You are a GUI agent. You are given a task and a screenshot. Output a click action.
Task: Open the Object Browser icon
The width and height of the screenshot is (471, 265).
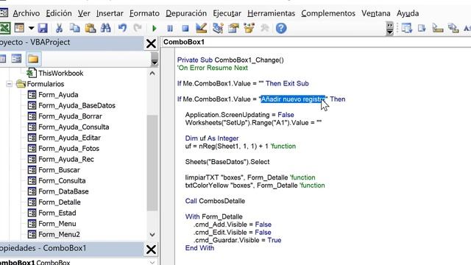coord(249,28)
